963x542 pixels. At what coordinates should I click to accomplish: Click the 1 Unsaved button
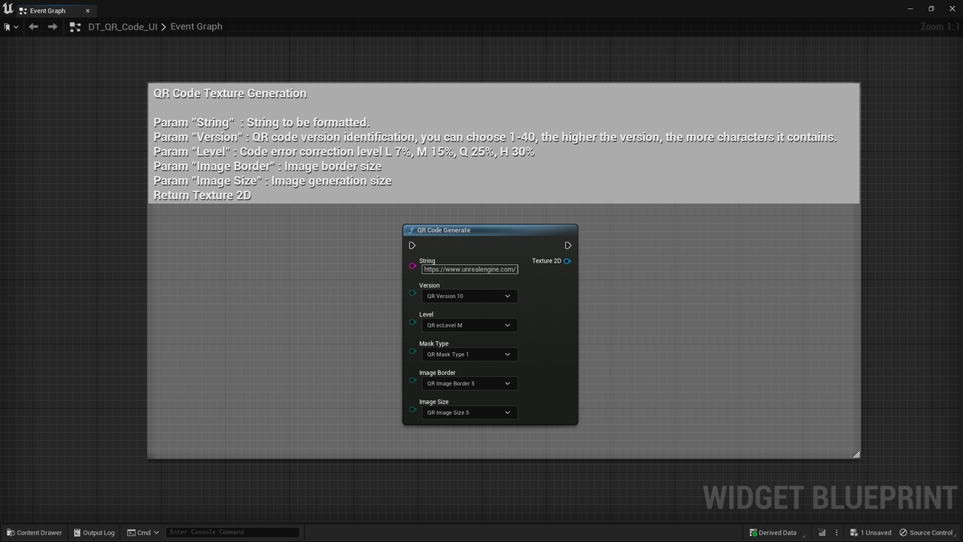click(870, 533)
